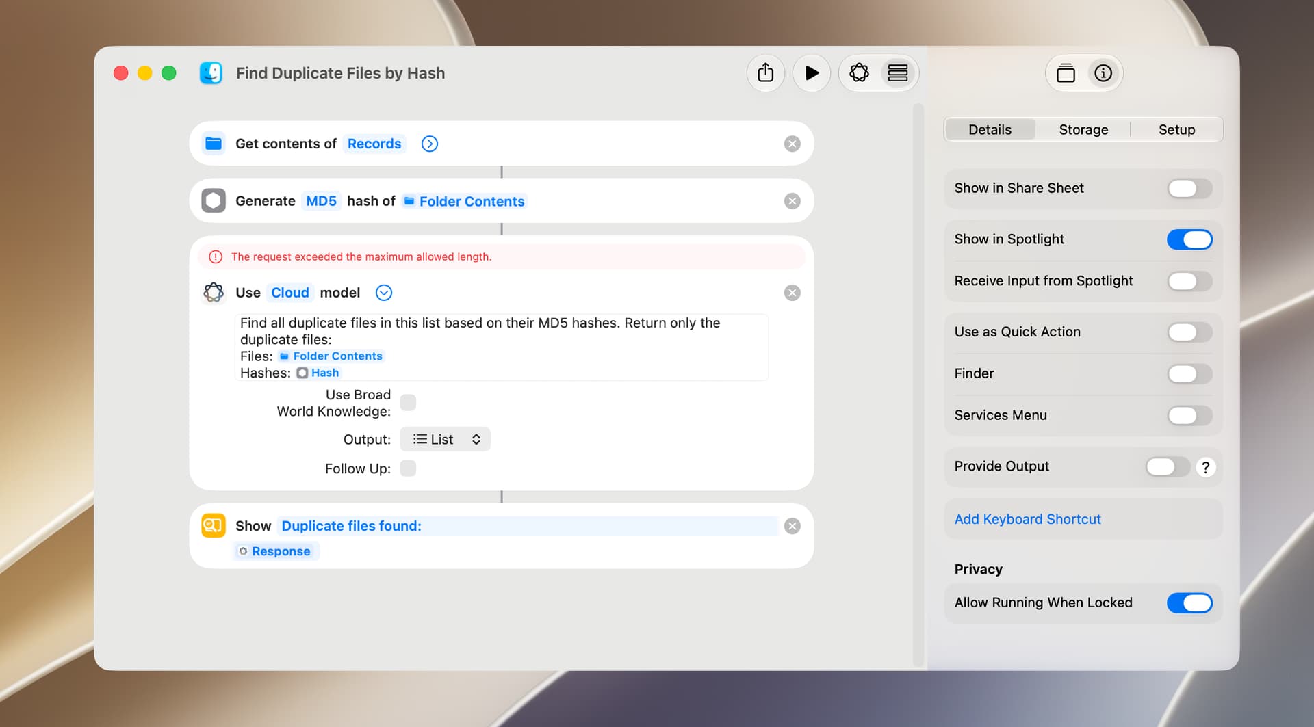Click the shortcut title Find Duplicate Files by Hash
Screen dimensions: 1314x727
[340, 73]
